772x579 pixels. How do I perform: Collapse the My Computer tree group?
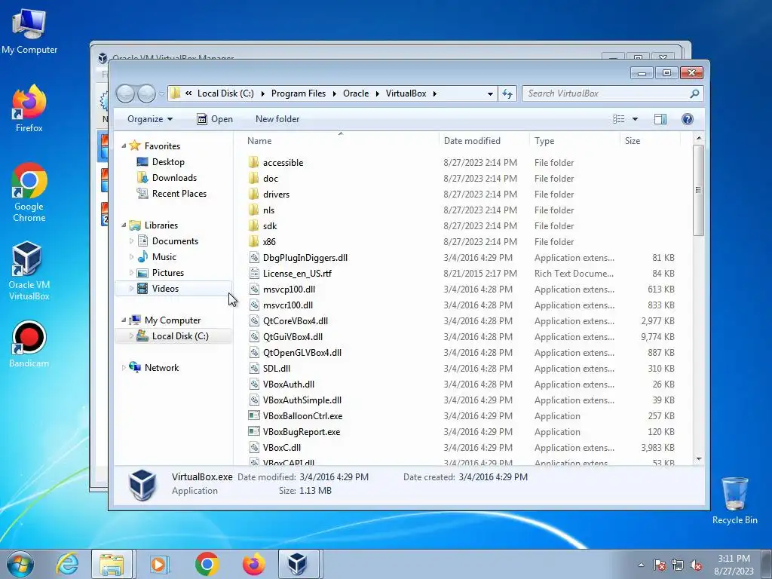click(124, 320)
